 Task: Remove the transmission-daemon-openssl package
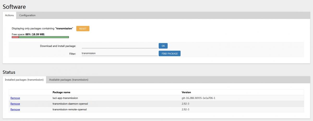(15, 104)
